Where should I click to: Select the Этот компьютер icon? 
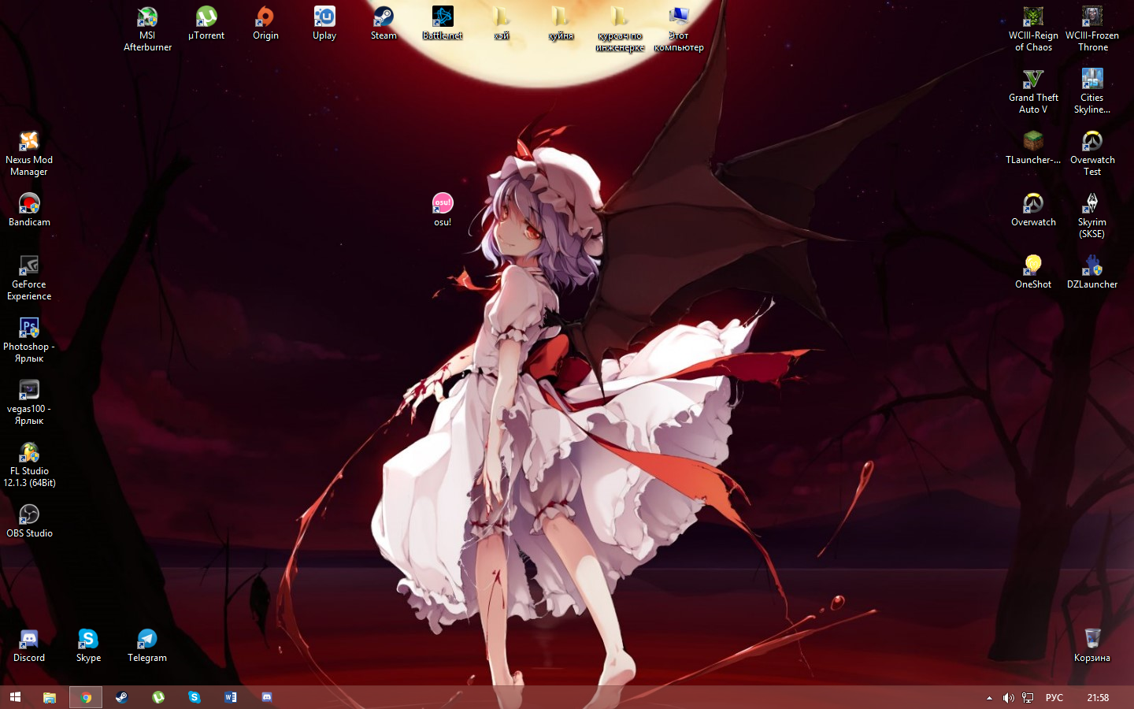tap(679, 28)
